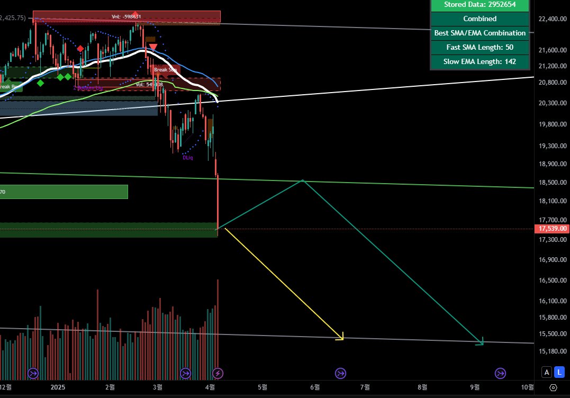Viewport: 570px width, 398px height.
Task: Open the purple event icon near 12월
Action: click(33, 373)
